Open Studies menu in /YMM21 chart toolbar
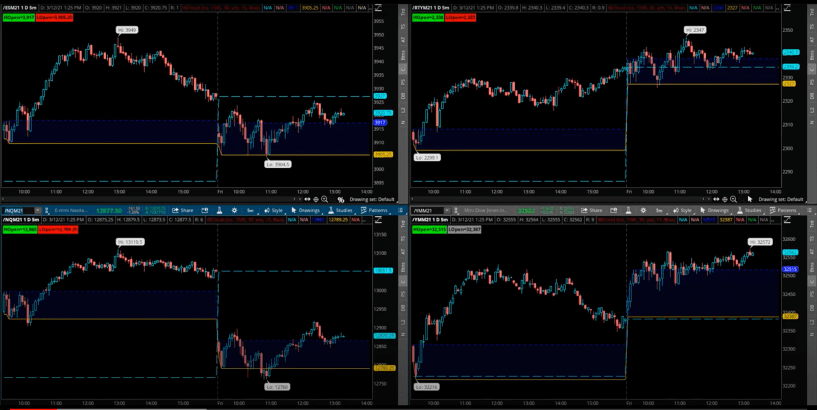This screenshot has width=817, height=410. (x=750, y=210)
